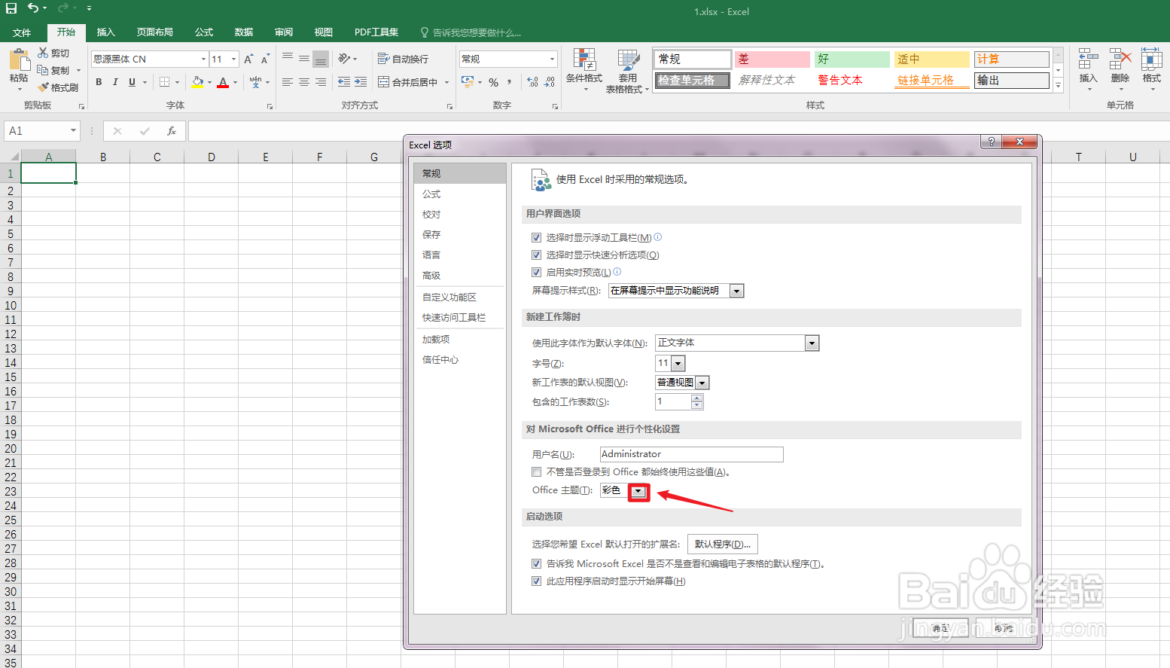Screen dimensions: 1170x668
Task: Toggle Underline formatting
Action: (133, 82)
